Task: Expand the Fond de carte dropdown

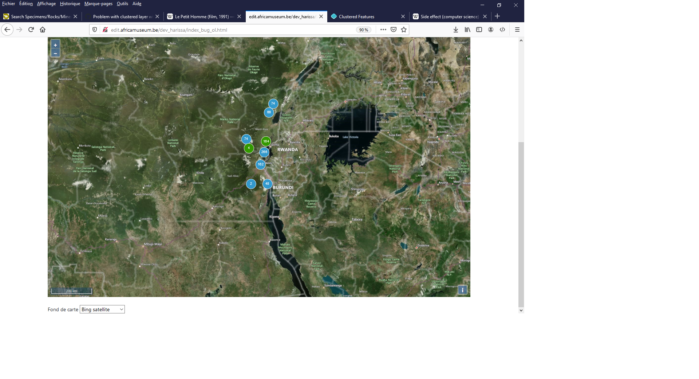Action: pos(102,309)
